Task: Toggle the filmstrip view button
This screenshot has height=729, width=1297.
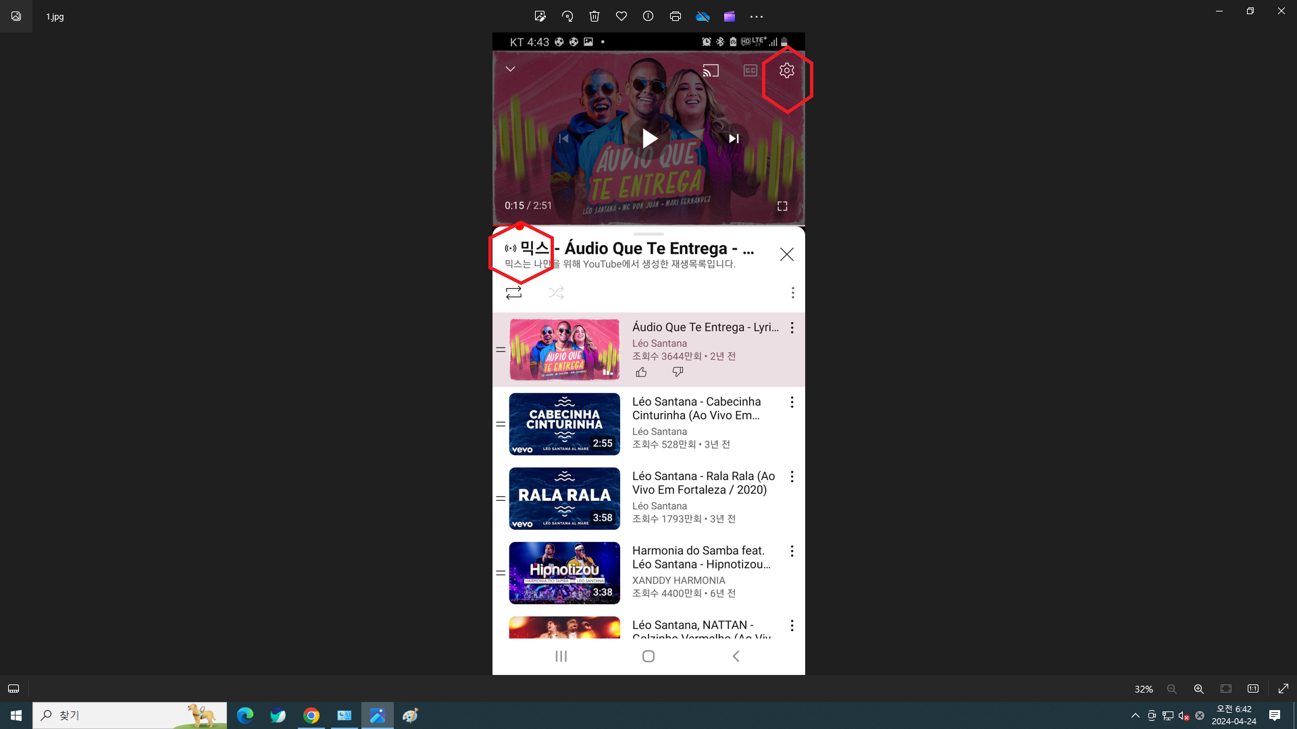Action: (x=14, y=688)
